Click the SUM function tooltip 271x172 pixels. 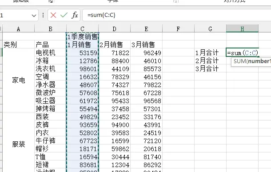[x=251, y=61]
